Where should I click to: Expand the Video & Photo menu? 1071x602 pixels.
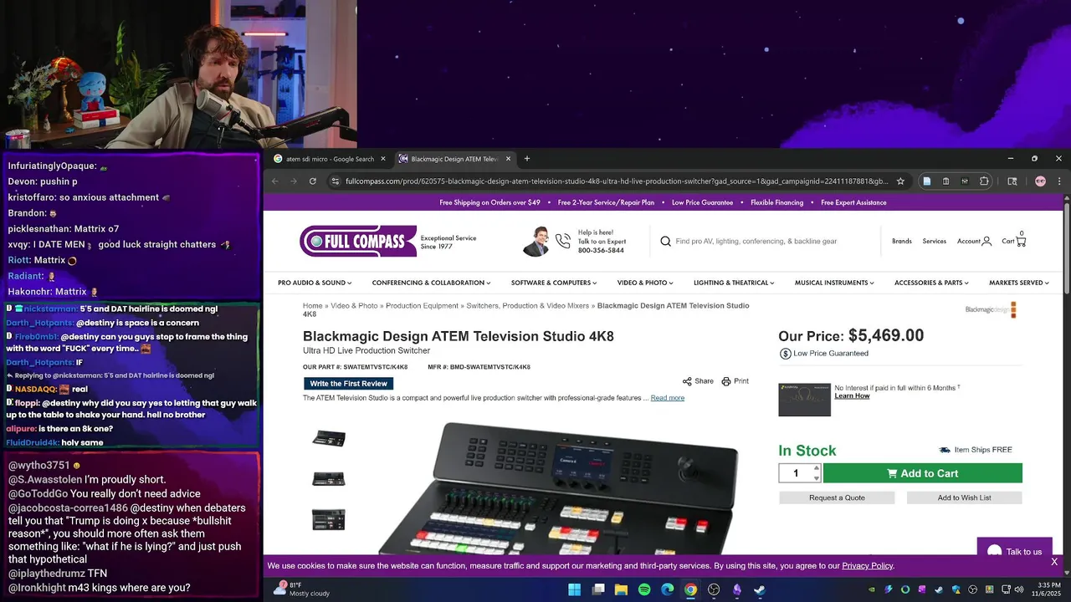click(645, 283)
